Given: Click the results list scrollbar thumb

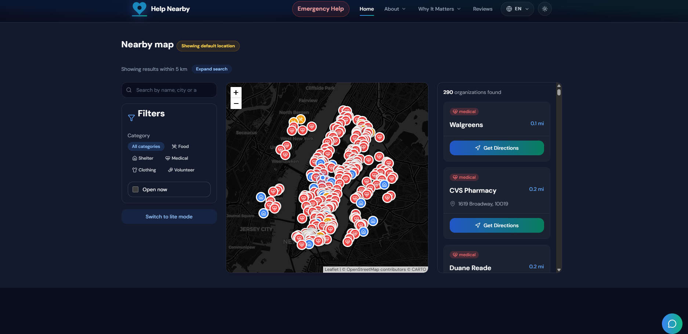Looking at the screenshot, I should 559,92.
